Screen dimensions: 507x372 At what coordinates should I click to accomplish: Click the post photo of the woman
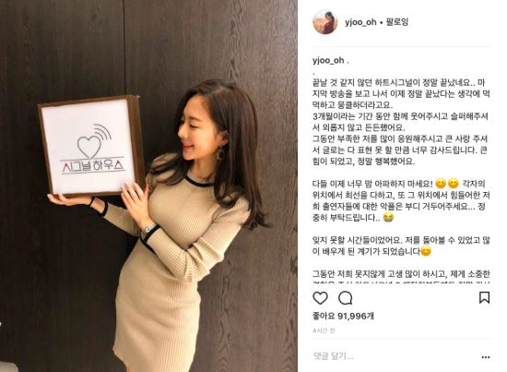tap(148, 186)
